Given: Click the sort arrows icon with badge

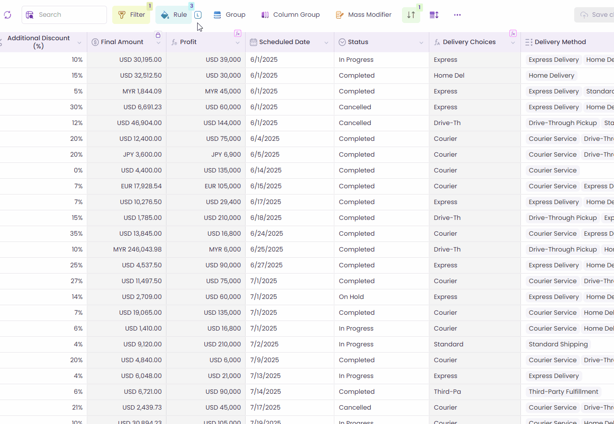Looking at the screenshot, I should (411, 15).
